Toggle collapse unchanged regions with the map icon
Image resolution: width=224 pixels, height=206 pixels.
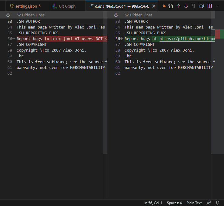coord(202,6)
